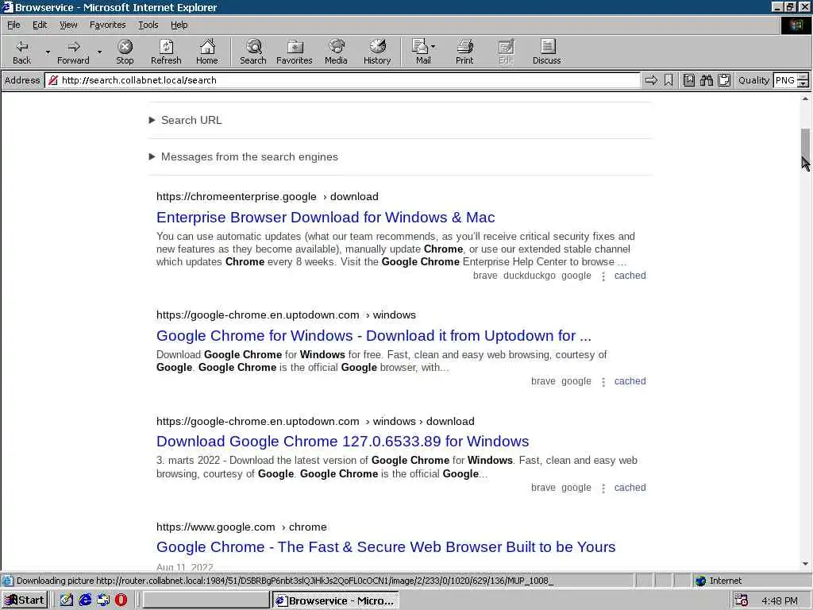Image resolution: width=813 pixels, height=610 pixels.
Task: Click the scrollbar down arrow
Action: (x=805, y=564)
